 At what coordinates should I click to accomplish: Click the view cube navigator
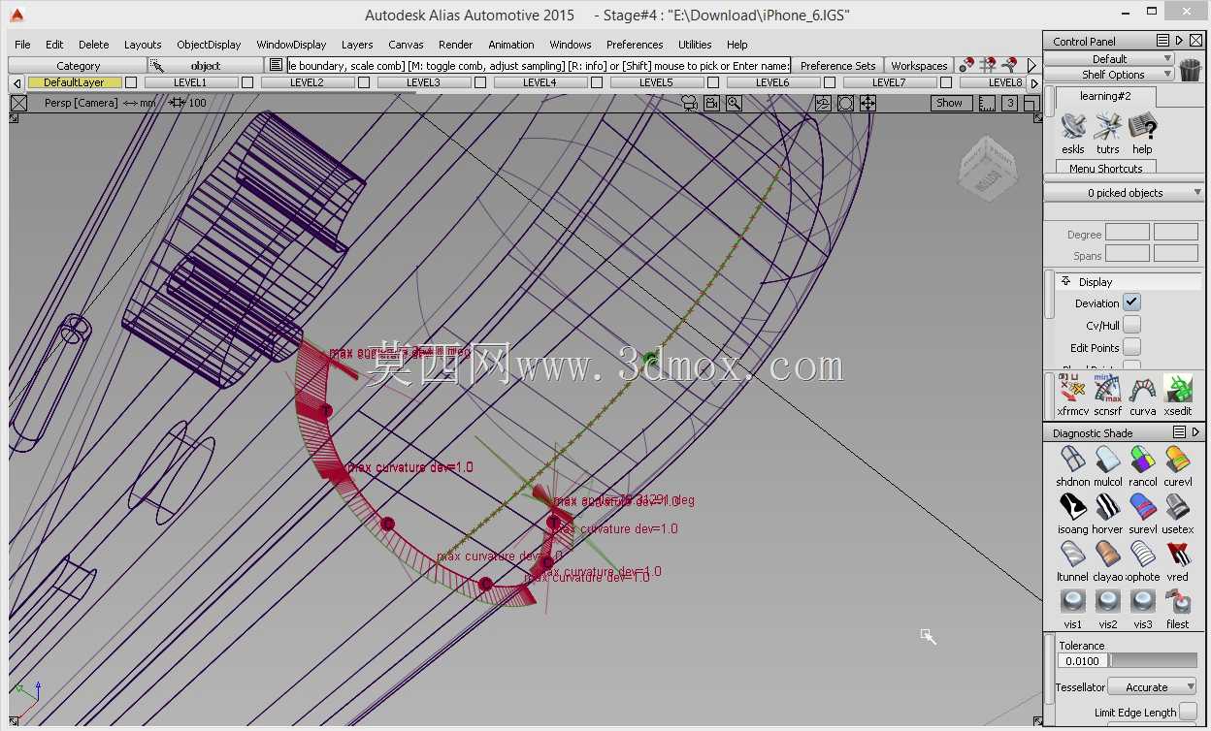(988, 169)
